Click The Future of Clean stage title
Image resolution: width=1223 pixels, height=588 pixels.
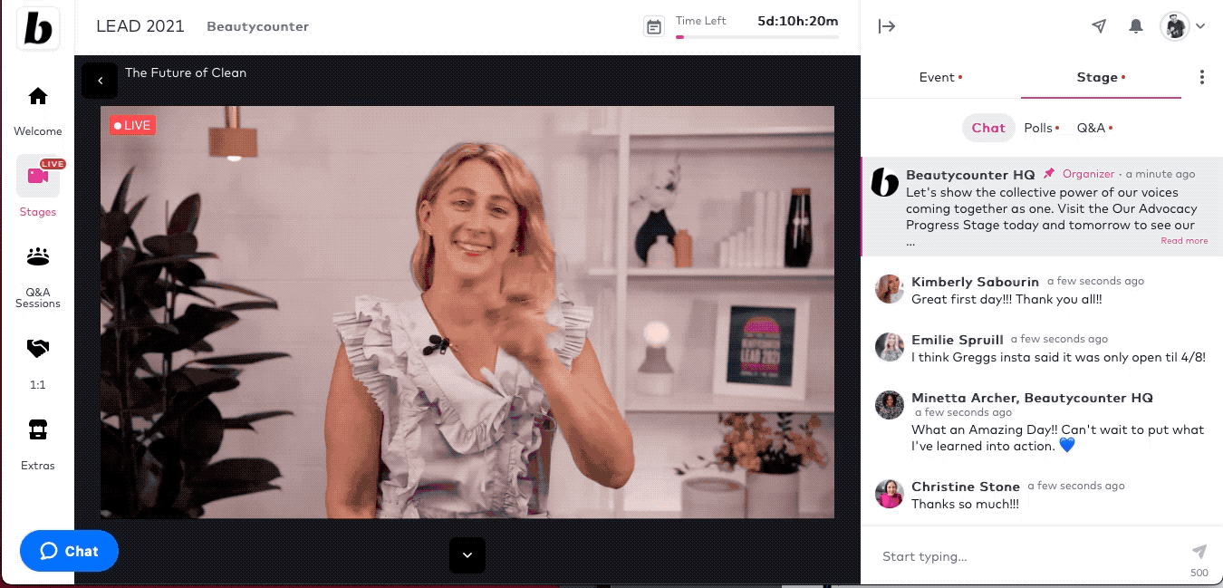tap(186, 72)
